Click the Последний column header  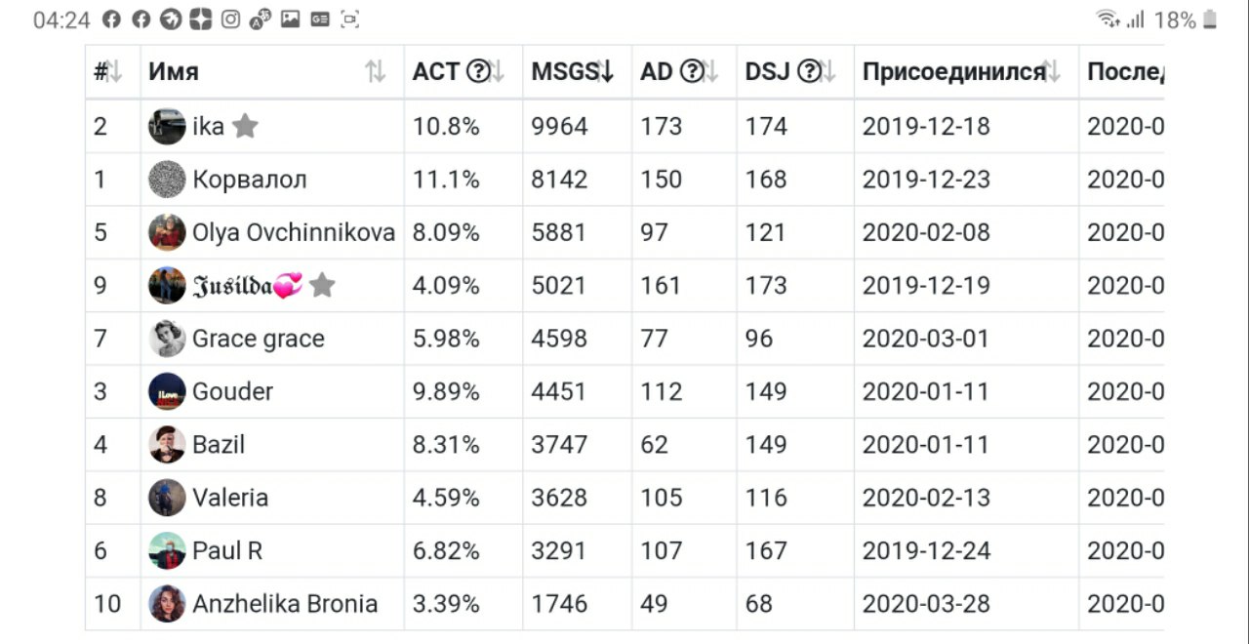coord(1125,71)
